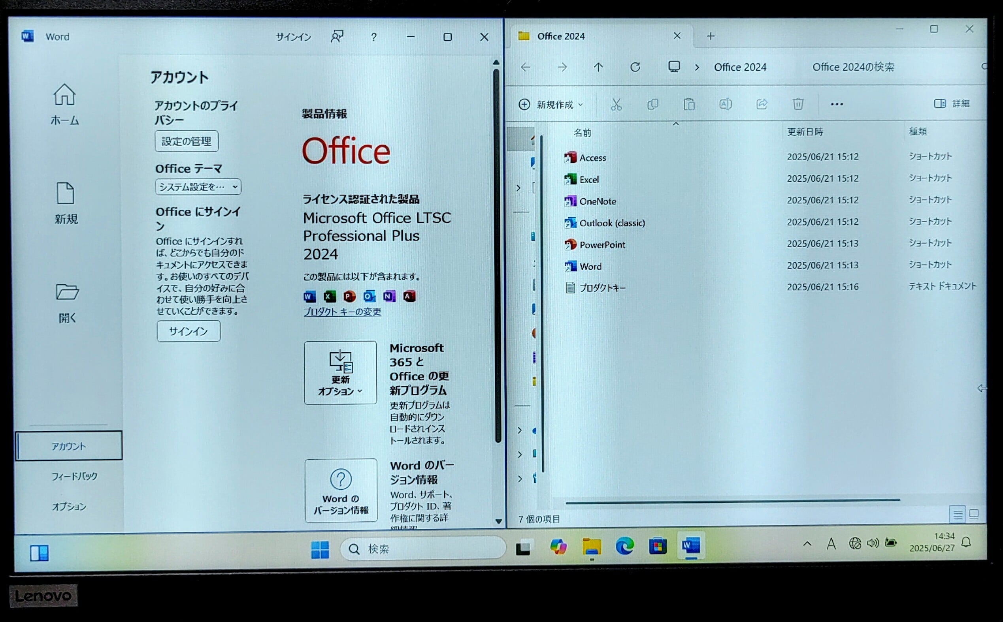The height and width of the screenshot is (622, 1003).
Task: Click the copy icon in Explorer toolbar
Action: click(652, 105)
